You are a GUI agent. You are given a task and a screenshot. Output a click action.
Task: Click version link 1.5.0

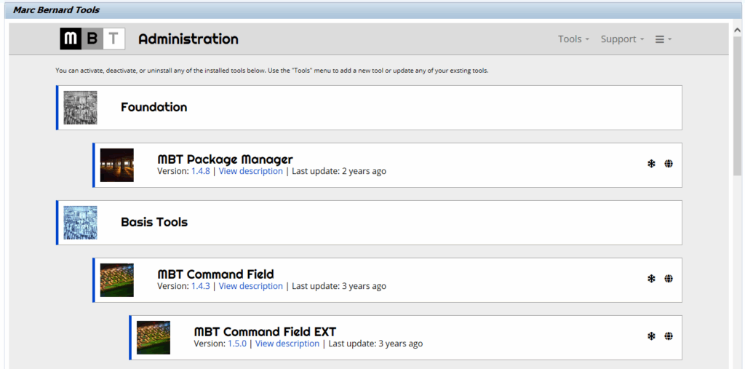point(237,344)
